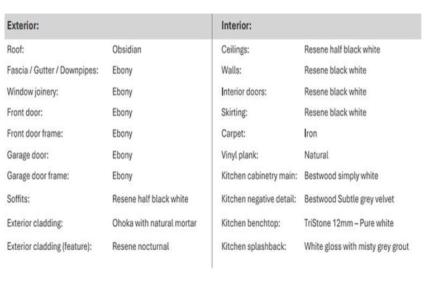429x286 pixels.
Task: Click the Exterior section header
Action: point(22,26)
